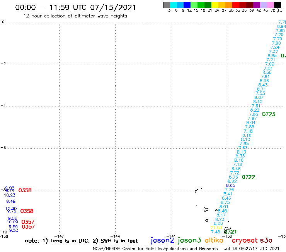This screenshot has width=286, height=252.
Task: Select the 8.07 wave height reading
Action: click(259, 98)
